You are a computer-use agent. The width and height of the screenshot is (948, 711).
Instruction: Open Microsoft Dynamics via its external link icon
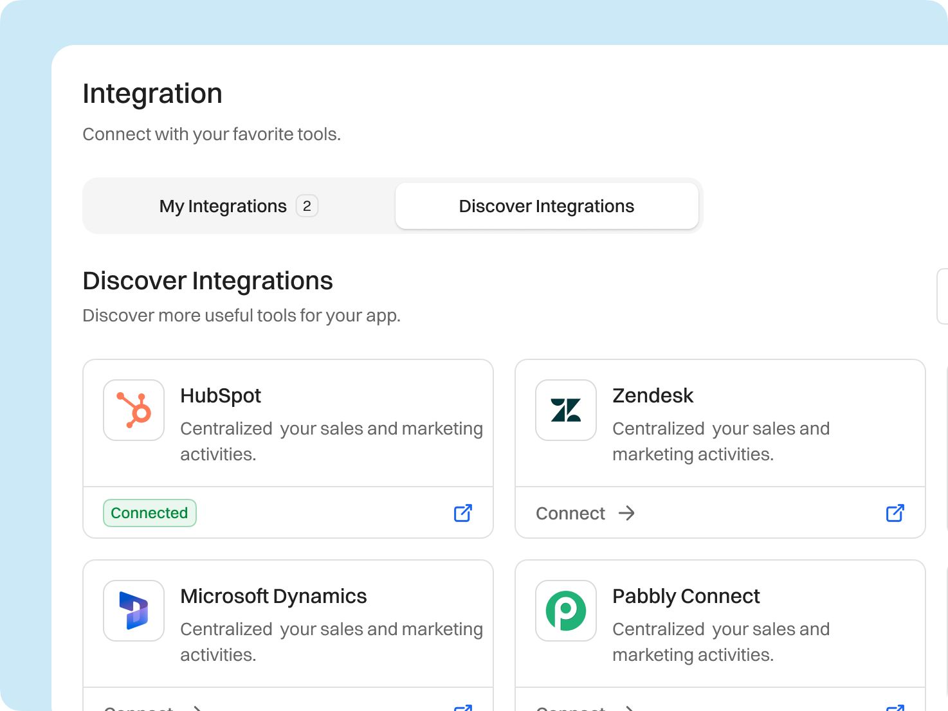[x=462, y=707]
